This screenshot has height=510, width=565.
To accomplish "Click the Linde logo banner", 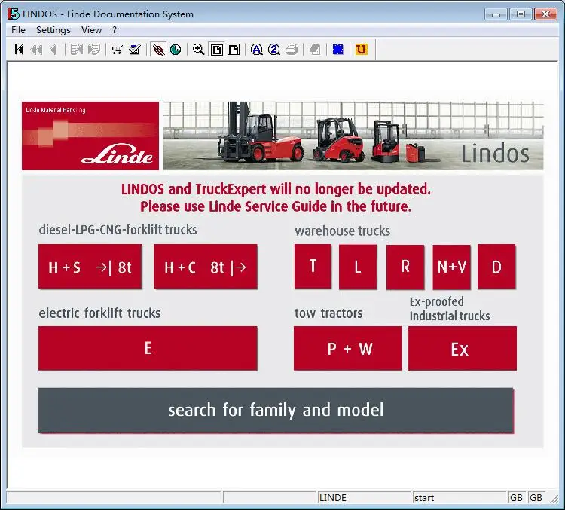I will [x=90, y=136].
